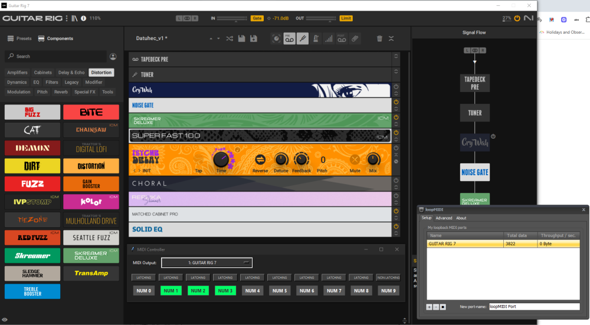
Task: Toggle power on Solid EQ module
Action: 396,226
